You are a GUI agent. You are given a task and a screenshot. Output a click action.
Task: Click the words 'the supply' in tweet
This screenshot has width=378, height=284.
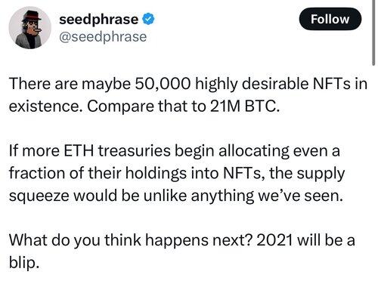(307, 174)
